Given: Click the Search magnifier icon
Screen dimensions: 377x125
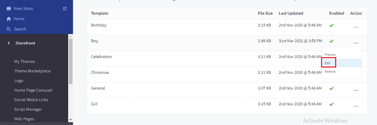Looking at the screenshot, I should (9, 29).
